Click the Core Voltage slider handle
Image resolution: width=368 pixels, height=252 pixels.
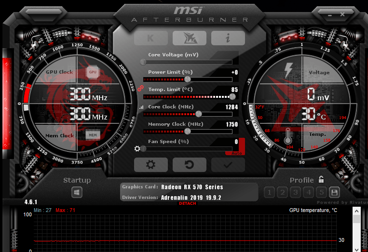[143, 62]
